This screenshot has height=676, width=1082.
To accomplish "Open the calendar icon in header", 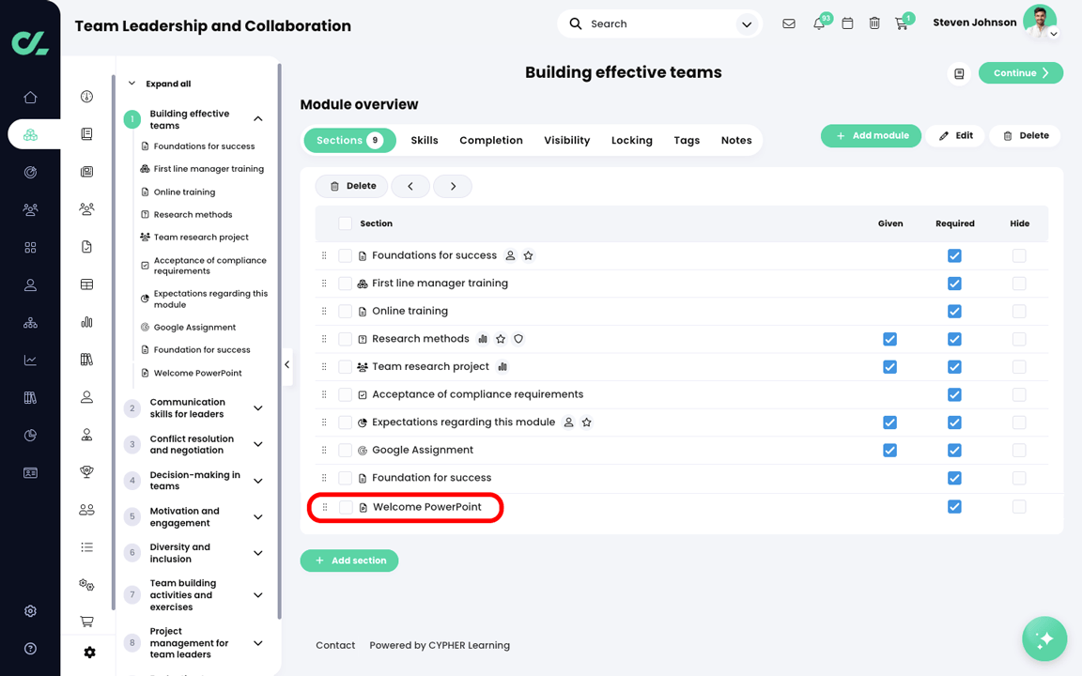I will coord(847,23).
